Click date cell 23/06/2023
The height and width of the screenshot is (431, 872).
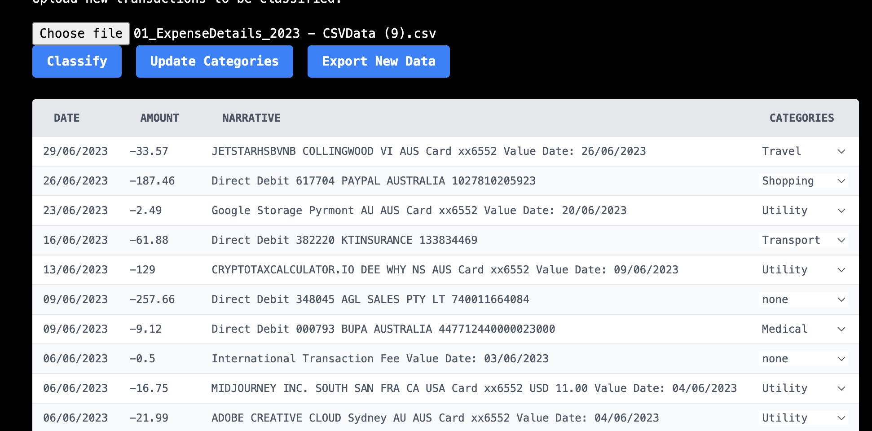click(75, 211)
